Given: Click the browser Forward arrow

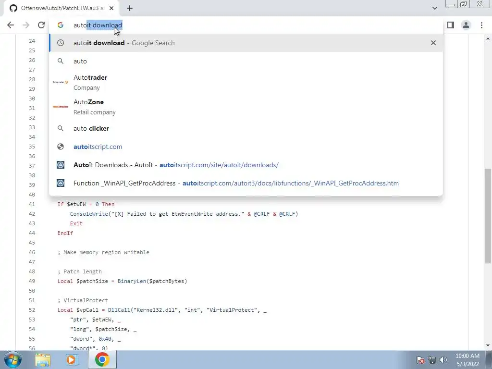Looking at the screenshot, I should point(26,25).
